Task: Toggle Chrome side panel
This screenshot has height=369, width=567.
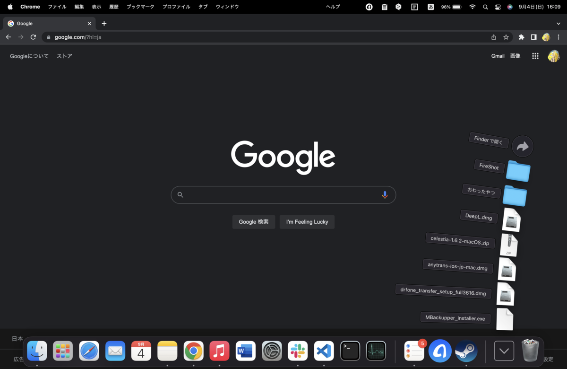Action: [x=533, y=37]
